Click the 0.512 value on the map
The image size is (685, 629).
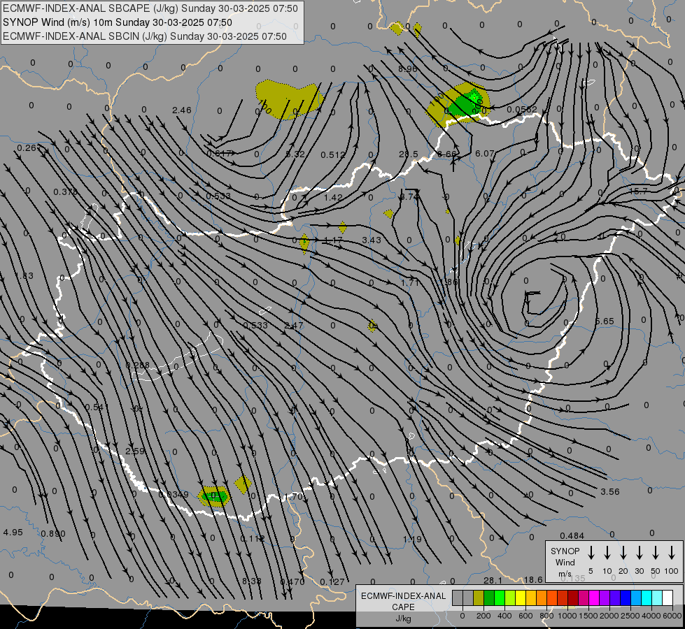coord(333,154)
